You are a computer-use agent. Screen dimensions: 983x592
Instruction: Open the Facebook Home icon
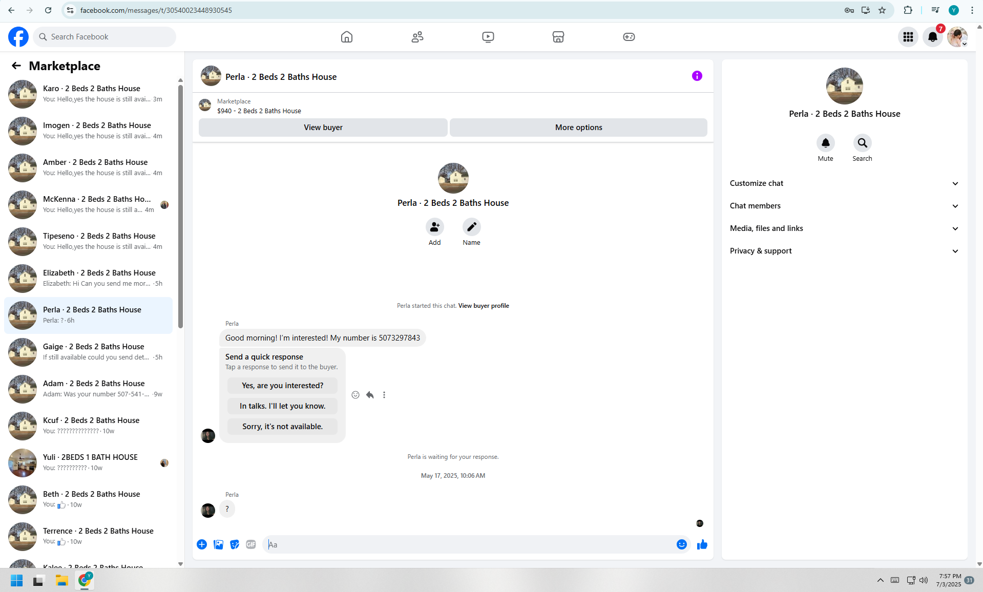point(347,37)
